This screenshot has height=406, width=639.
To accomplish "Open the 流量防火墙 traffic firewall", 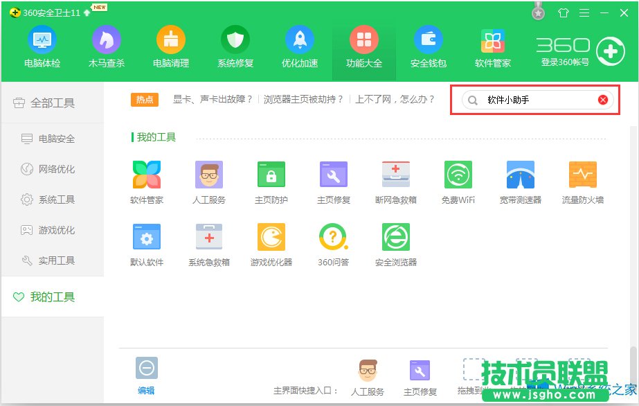I will click(582, 180).
